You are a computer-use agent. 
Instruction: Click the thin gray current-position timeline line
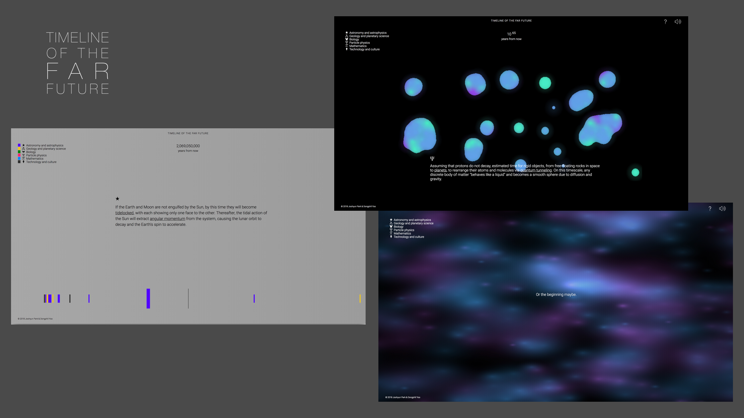(188, 298)
